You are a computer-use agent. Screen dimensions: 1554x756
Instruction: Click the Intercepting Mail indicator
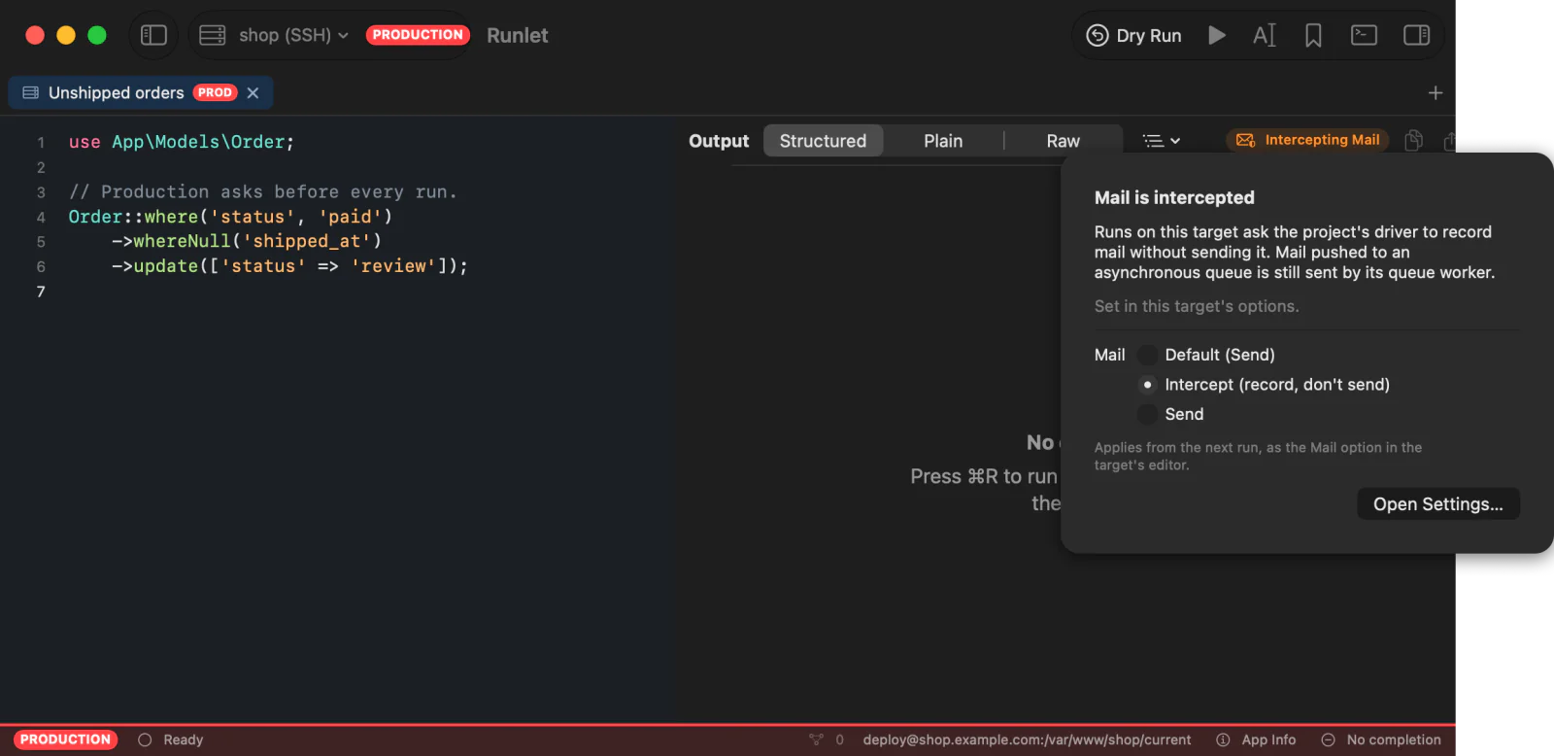1307,140
